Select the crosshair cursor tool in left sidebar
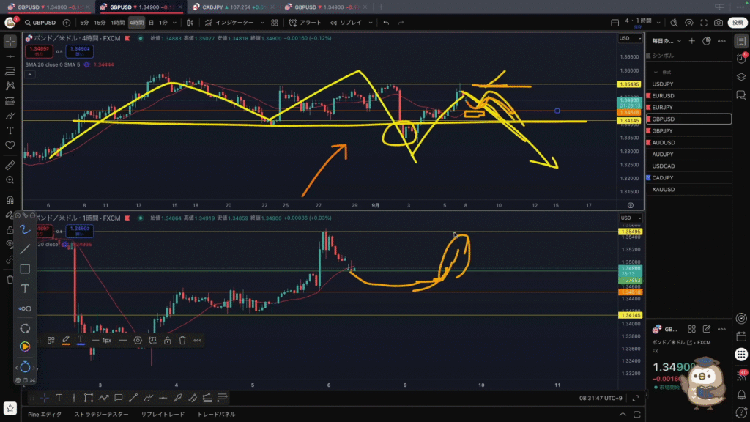This screenshot has width=750, height=422. (x=10, y=42)
